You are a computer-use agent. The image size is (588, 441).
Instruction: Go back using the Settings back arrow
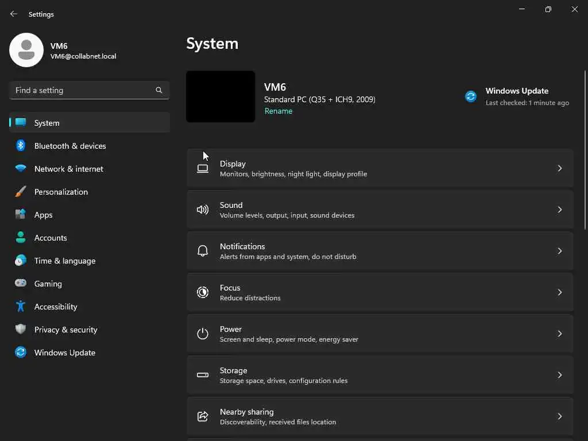pos(14,14)
